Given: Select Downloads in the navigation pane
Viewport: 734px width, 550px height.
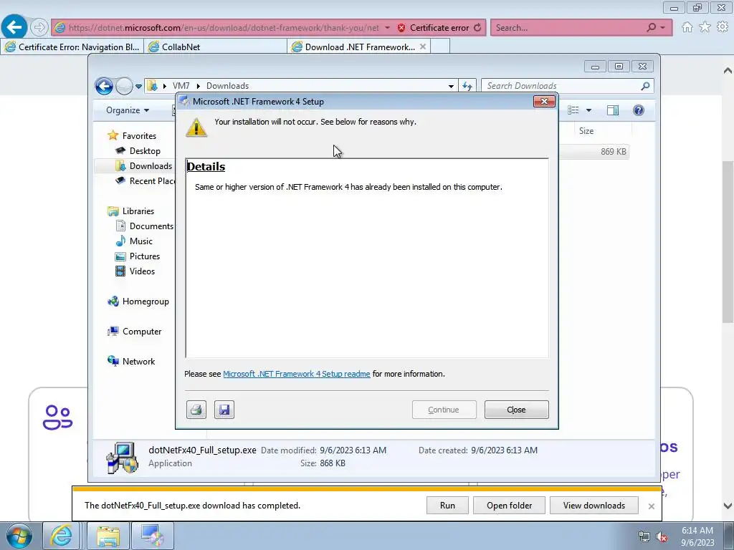Looking at the screenshot, I should tap(151, 165).
